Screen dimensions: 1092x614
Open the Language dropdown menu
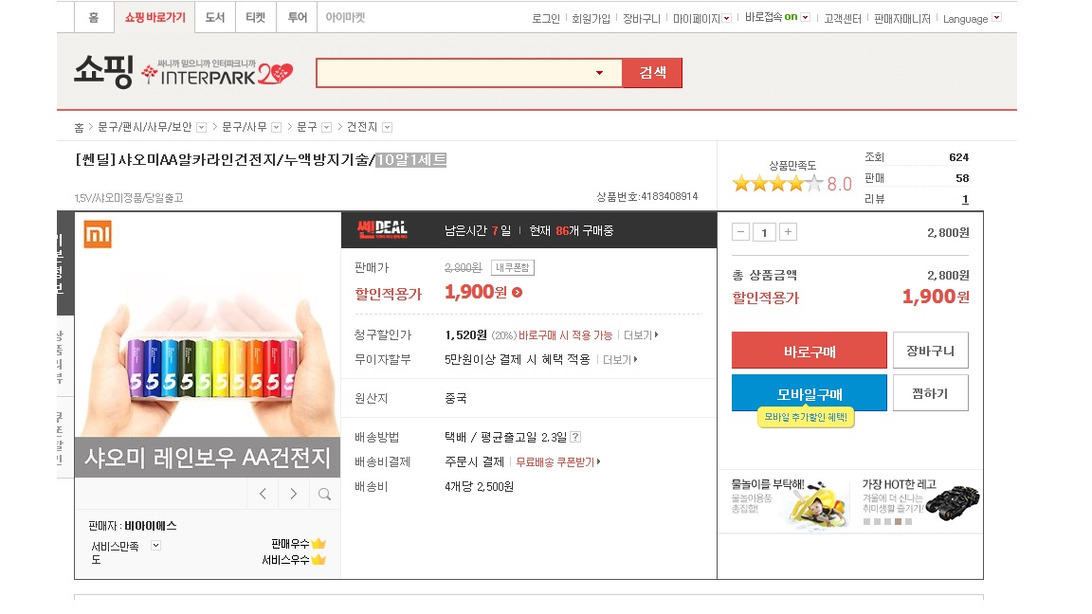[995, 18]
